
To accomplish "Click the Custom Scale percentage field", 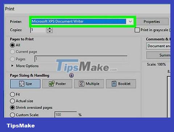I will coord(66,115).
